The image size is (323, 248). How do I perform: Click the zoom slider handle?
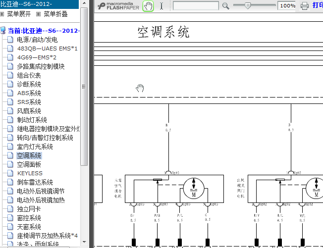click(x=248, y=5)
